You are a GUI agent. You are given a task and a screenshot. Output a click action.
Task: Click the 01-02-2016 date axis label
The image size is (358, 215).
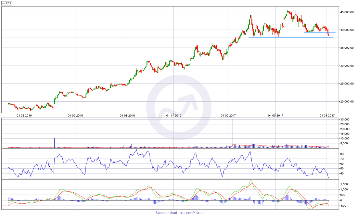click(24, 115)
